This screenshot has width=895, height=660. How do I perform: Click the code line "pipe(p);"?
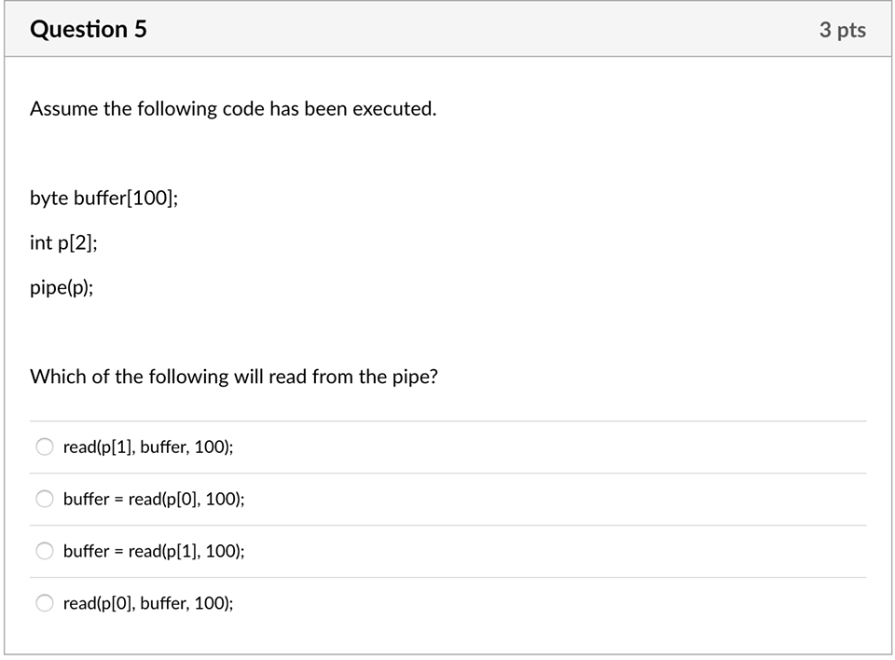click(62, 288)
